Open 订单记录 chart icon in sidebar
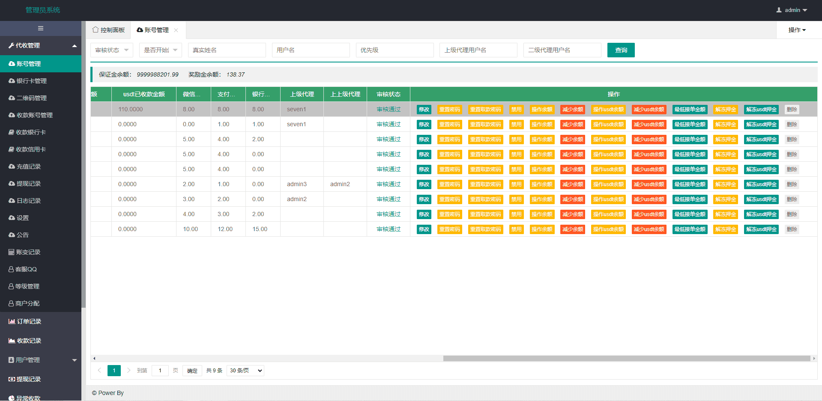Viewport: 822px width, 401px height. click(x=12, y=321)
